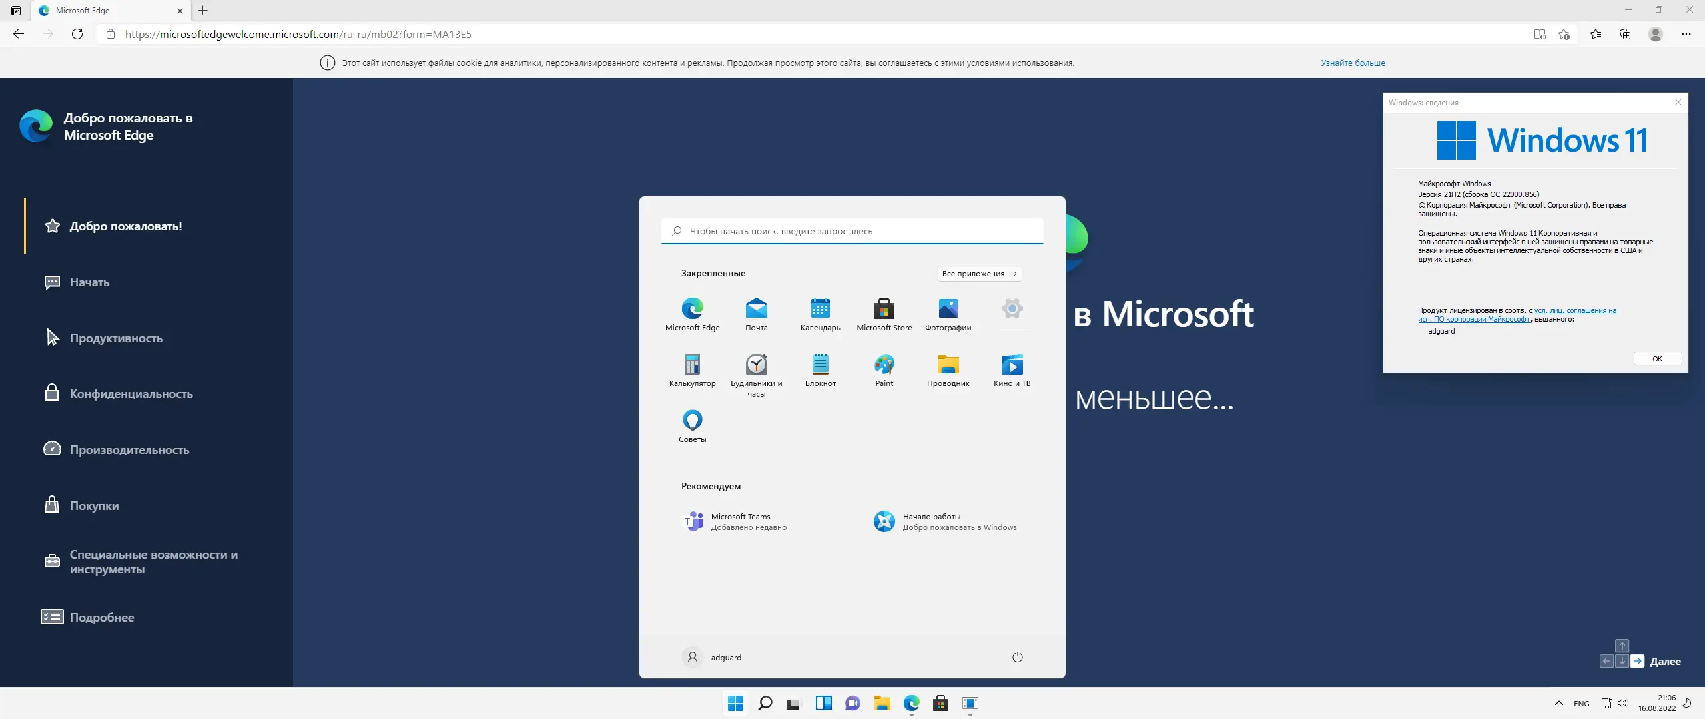Open immersive reader icon in address bar
The width and height of the screenshot is (1705, 719).
click(1539, 34)
